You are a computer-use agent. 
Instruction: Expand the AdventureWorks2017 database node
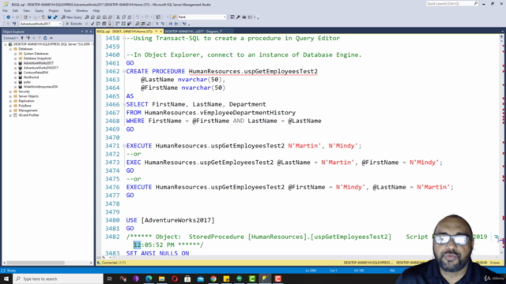[15, 63]
